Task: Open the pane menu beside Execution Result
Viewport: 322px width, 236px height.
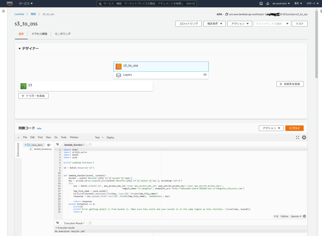Action: (57, 223)
